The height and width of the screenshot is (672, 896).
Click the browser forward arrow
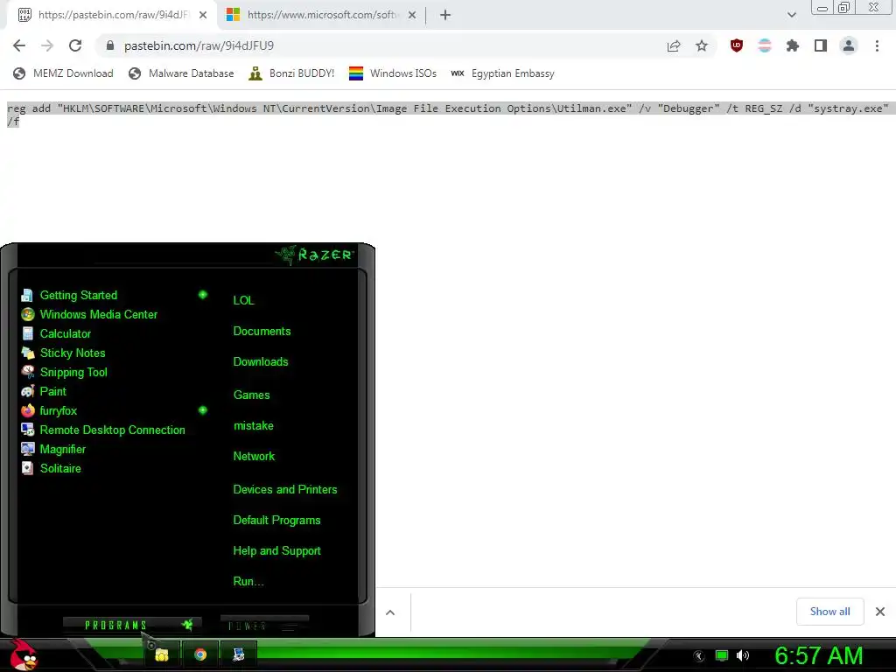(x=47, y=45)
